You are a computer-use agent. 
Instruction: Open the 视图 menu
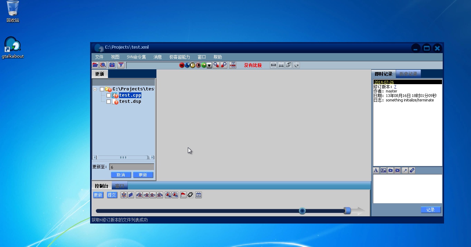pyautogui.click(x=115, y=57)
